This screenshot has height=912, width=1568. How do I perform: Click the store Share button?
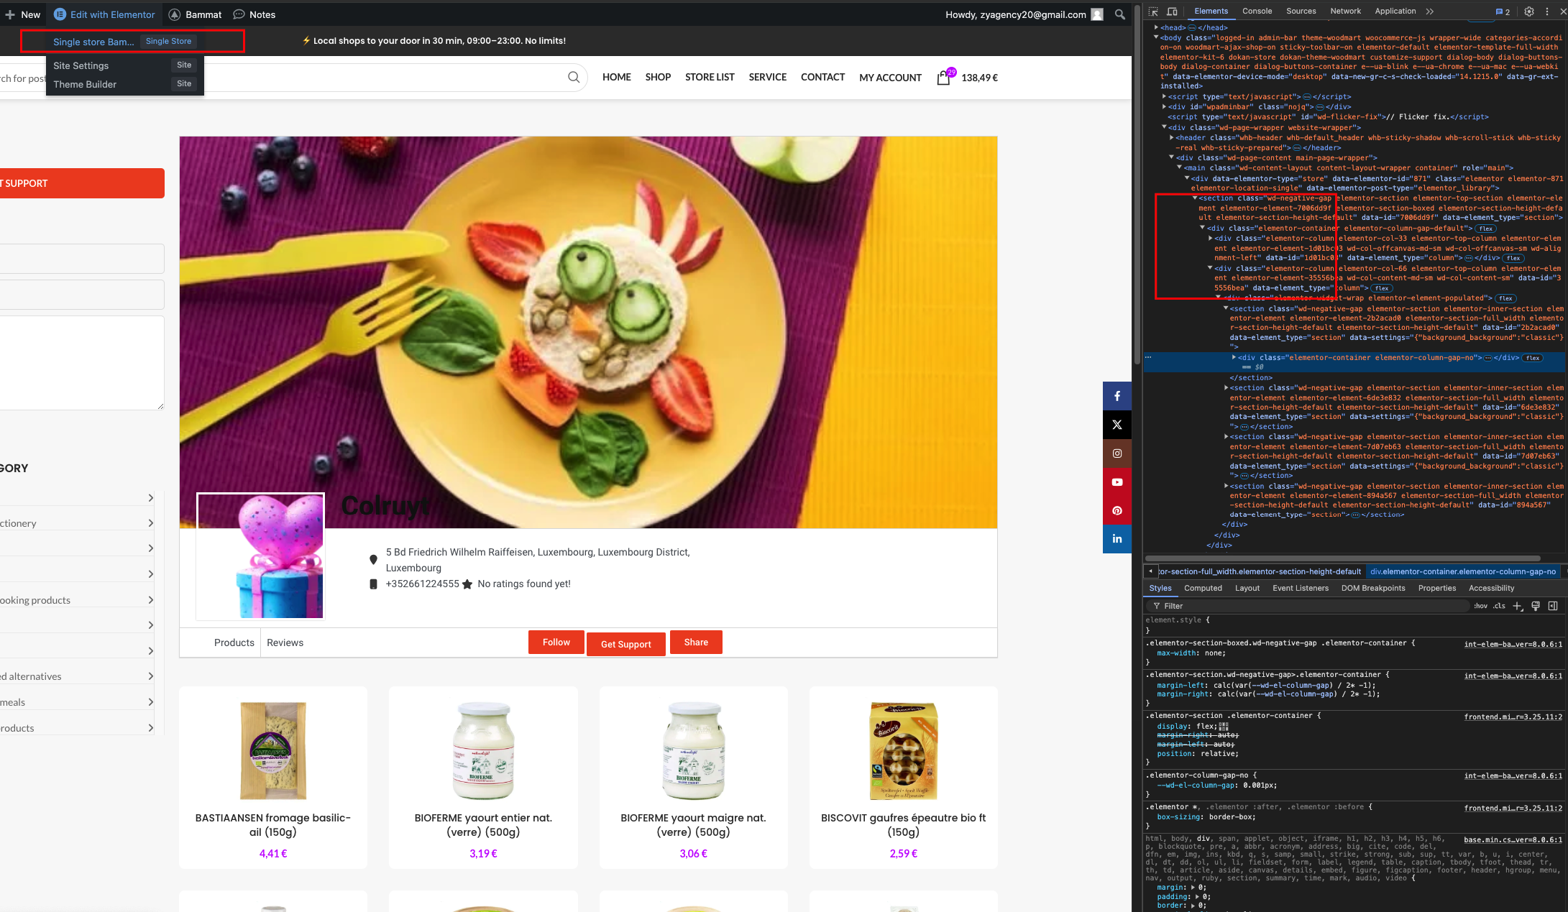[x=696, y=642]
